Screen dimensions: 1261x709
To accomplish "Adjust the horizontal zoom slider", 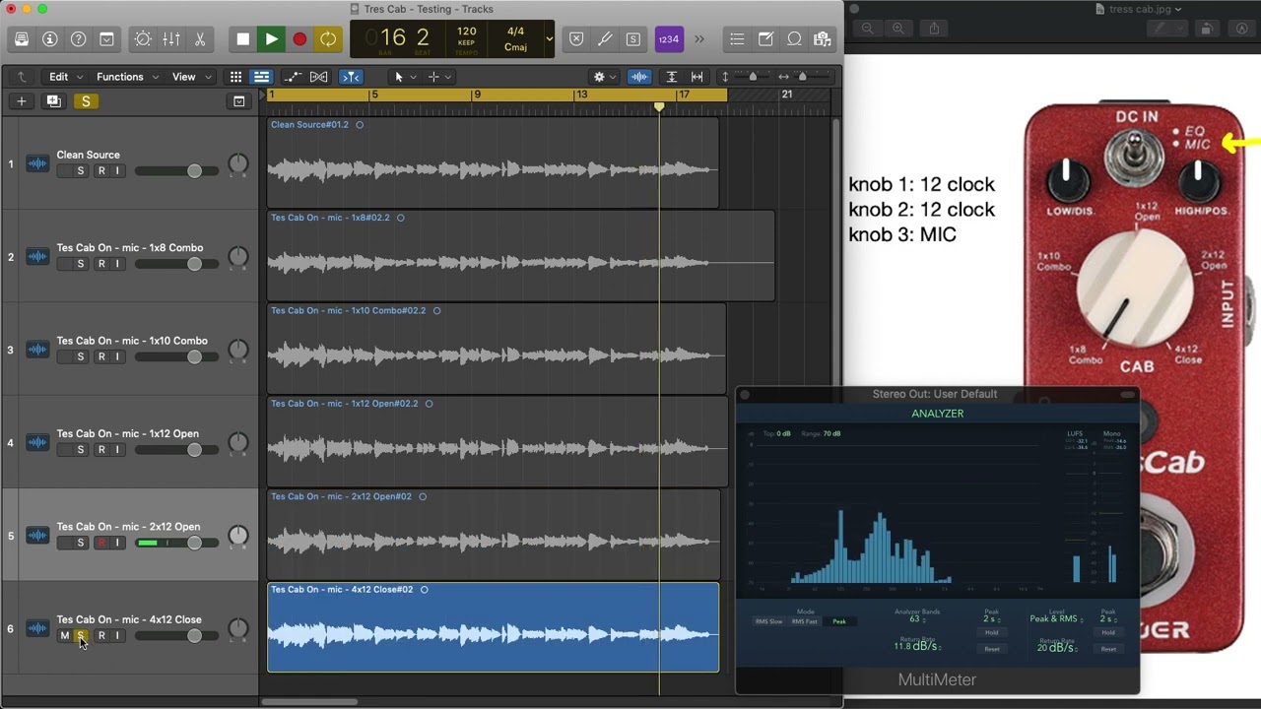I will click(x=802, y=77).
